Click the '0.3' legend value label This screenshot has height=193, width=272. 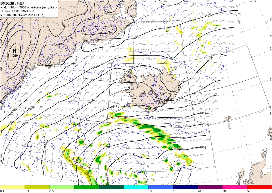(27, 191)
